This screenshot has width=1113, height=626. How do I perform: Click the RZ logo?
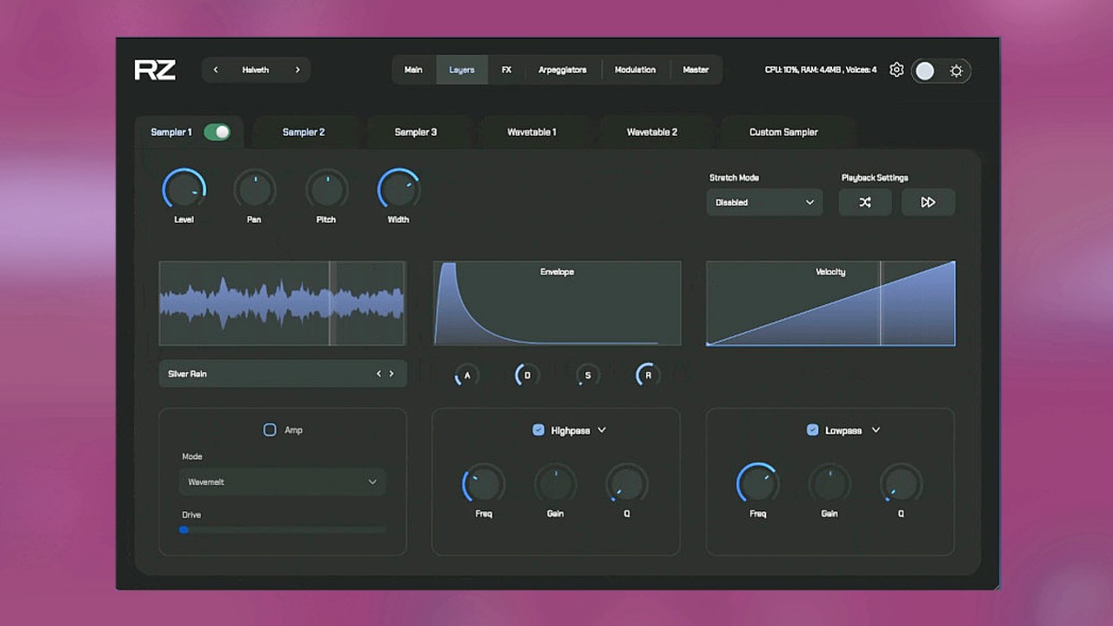[155, 70]
